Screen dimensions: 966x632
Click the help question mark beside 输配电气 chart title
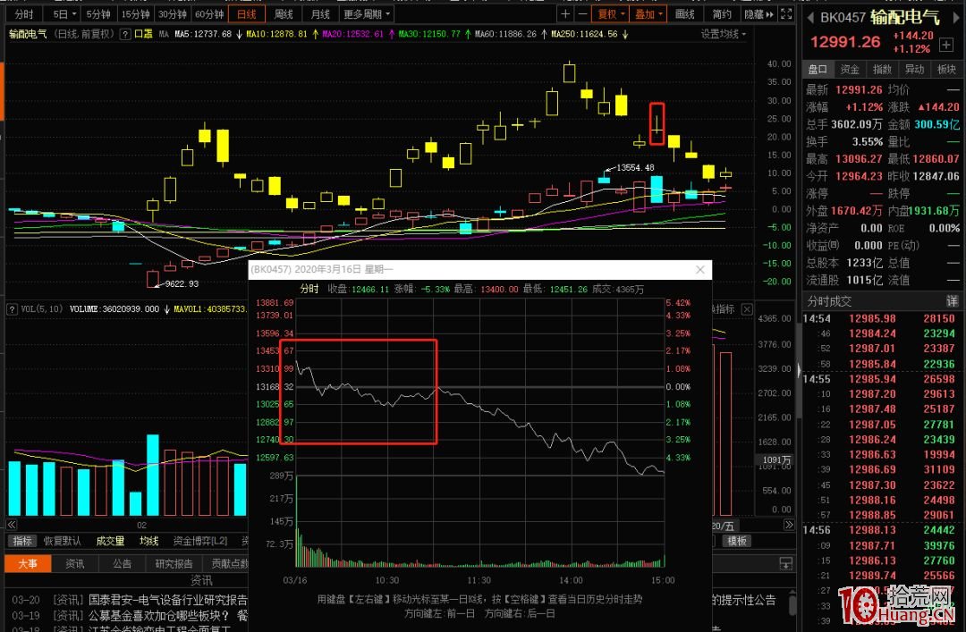(x=125, y=34)
